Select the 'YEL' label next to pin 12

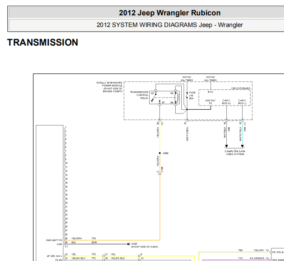click(73, 254)
